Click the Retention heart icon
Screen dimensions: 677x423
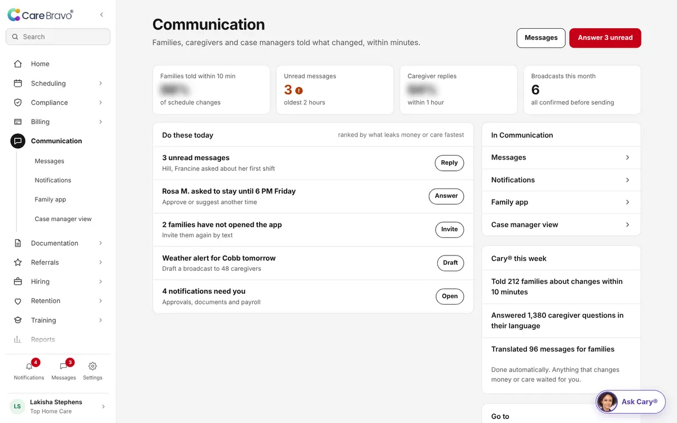[x=18, y=301]
